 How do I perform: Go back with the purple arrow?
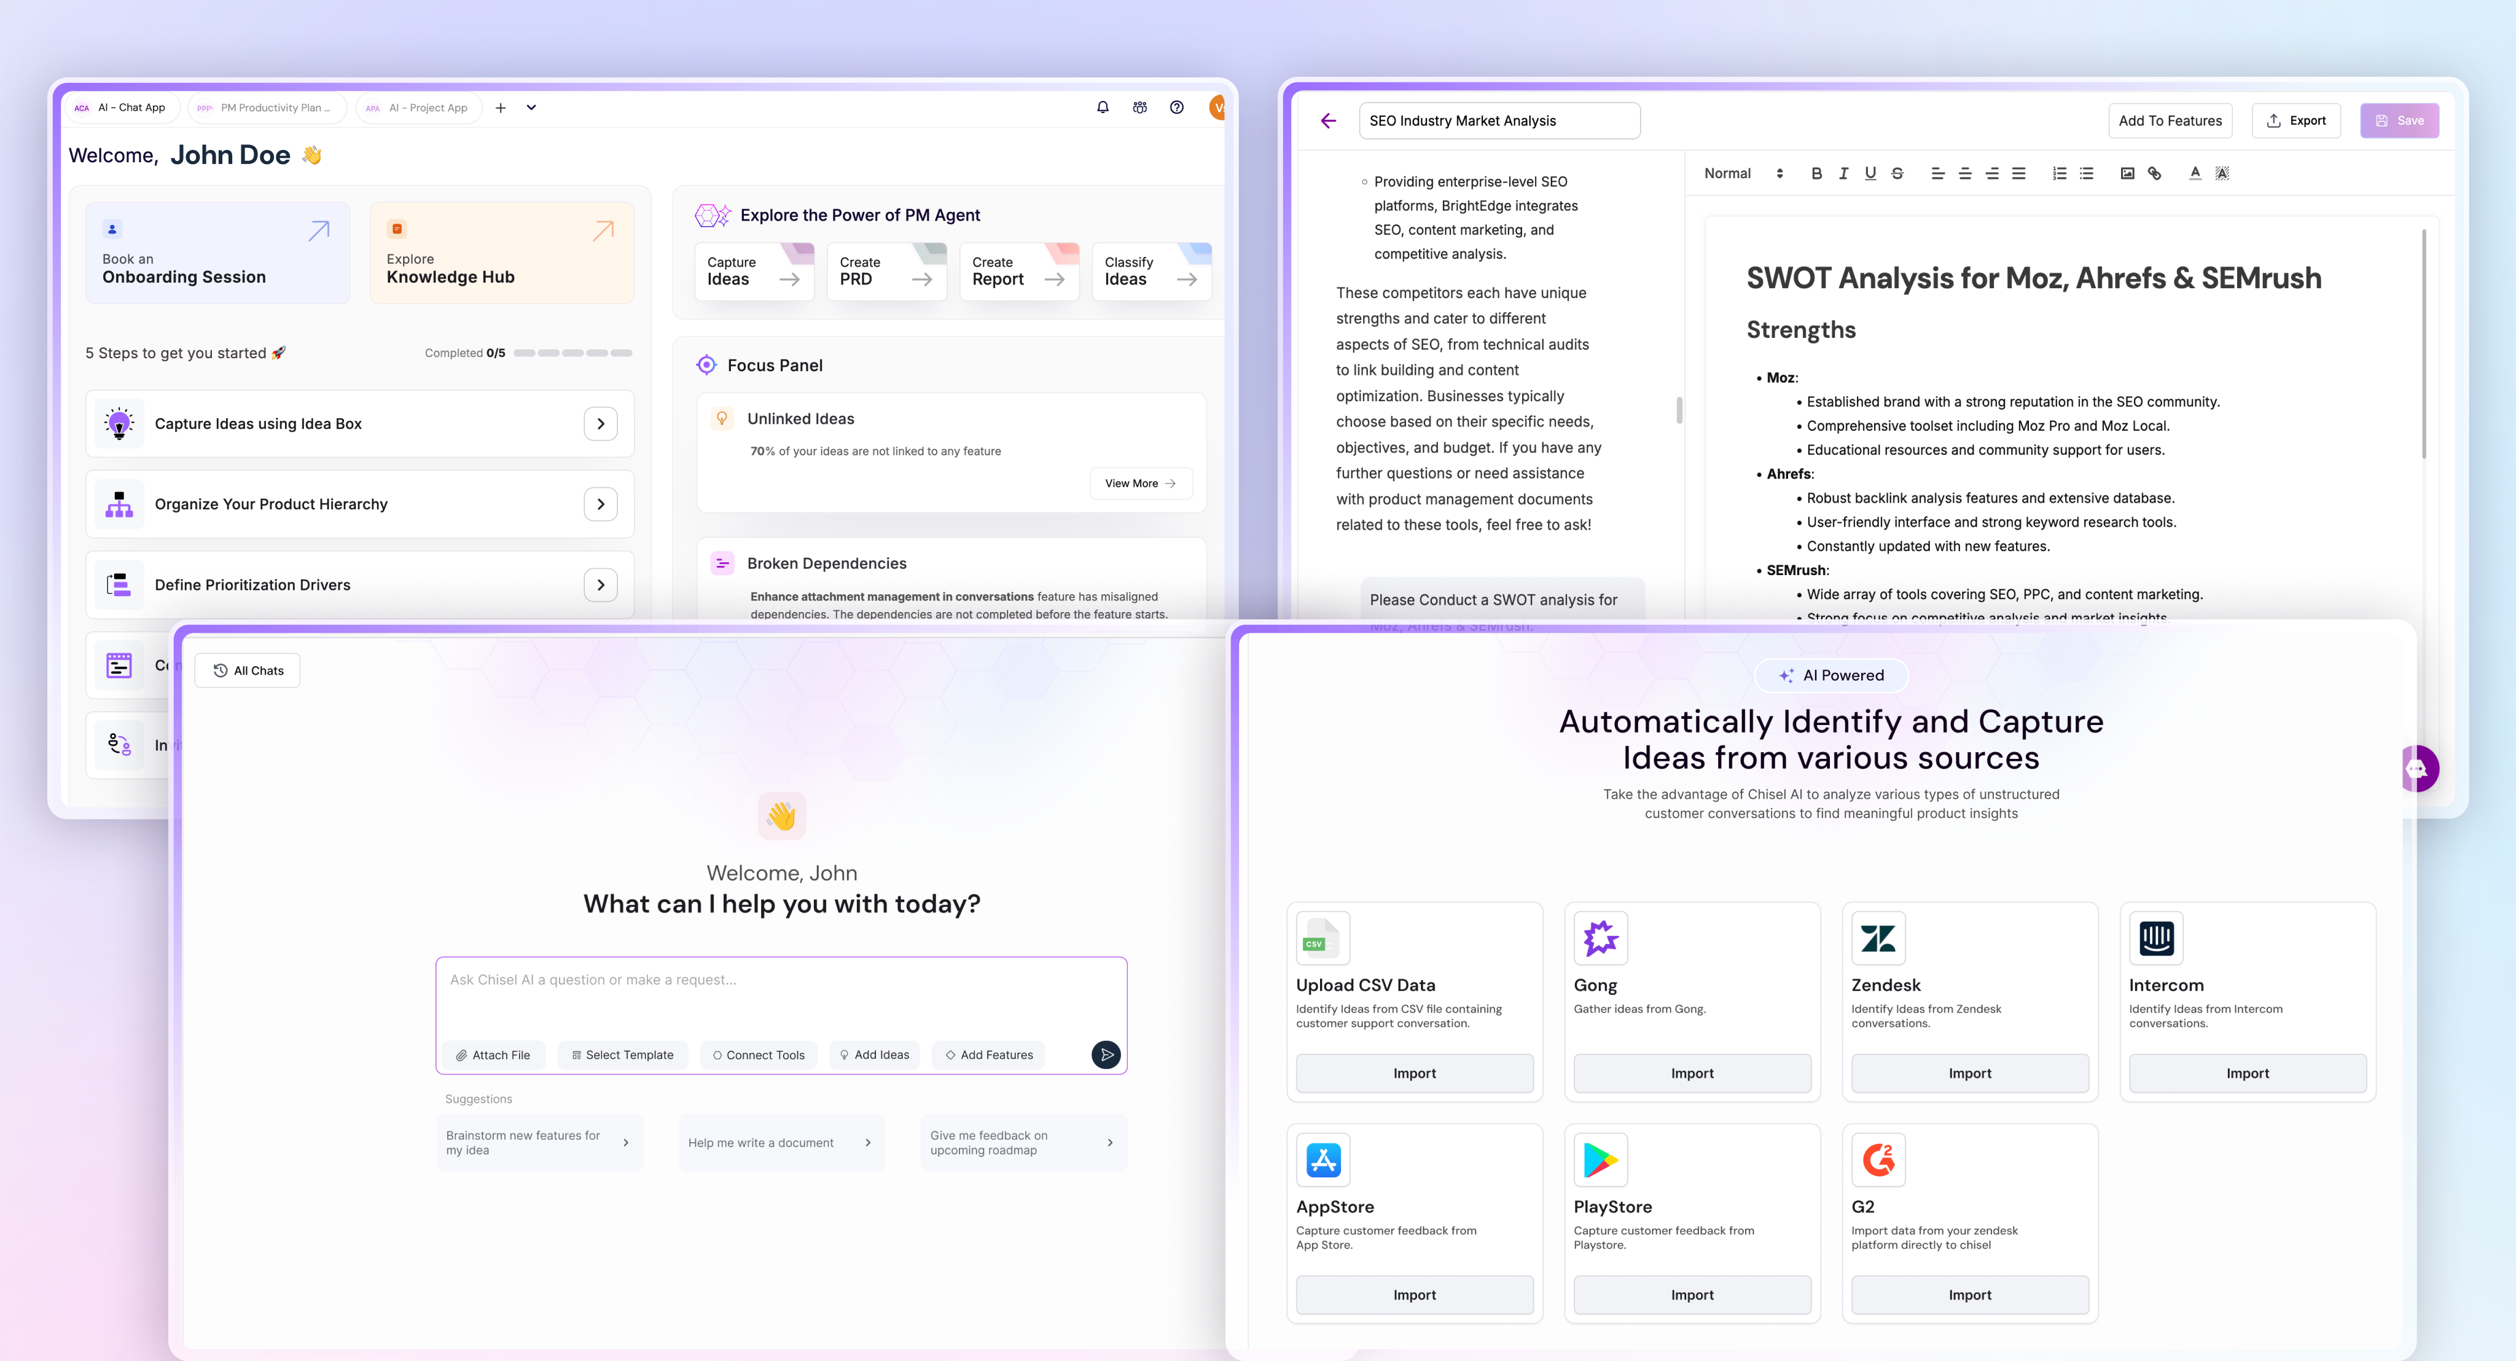tap(1327, 121)
